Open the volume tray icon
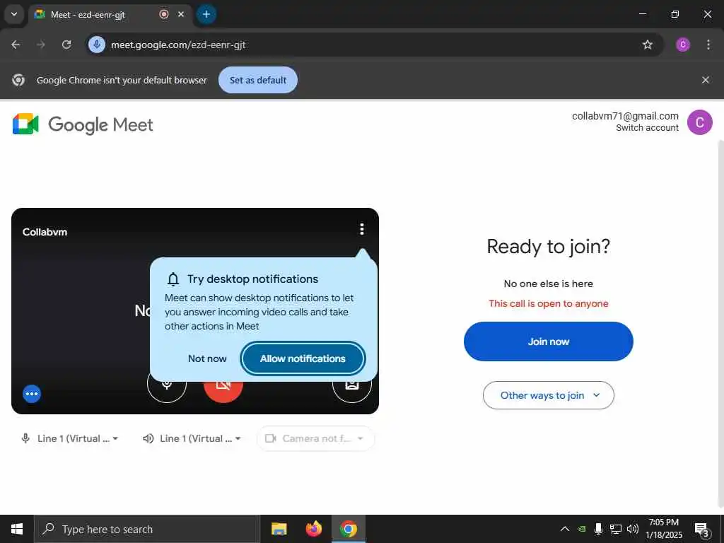The width and height of the screenshot is (724, 543). point(632,529)
